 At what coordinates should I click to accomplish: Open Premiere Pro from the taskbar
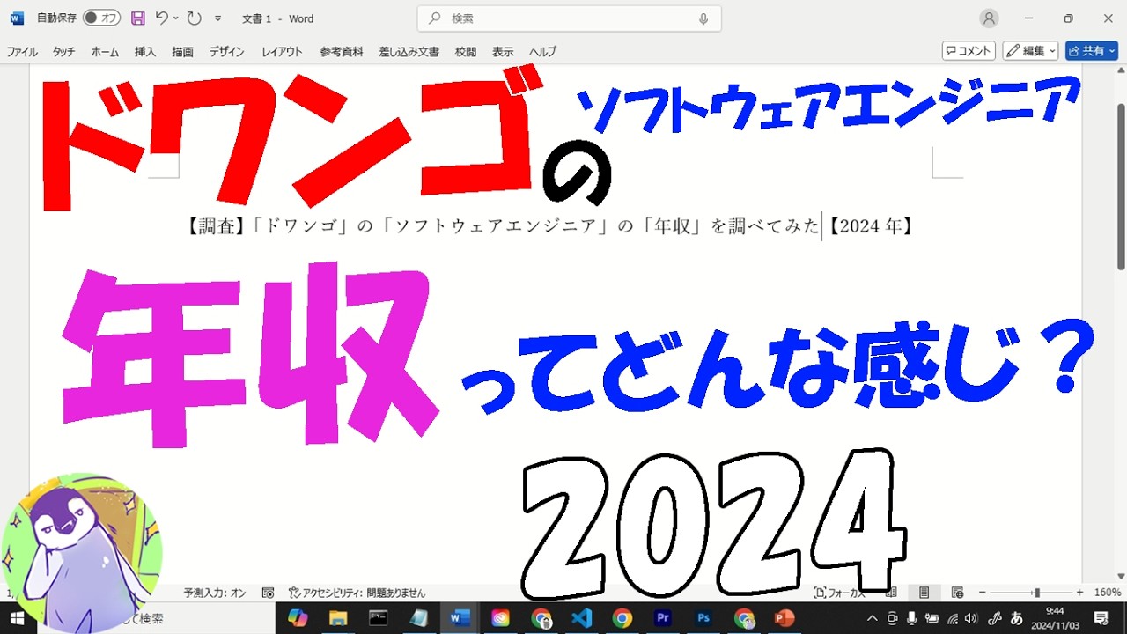pyautogui.click(x=663, y=618)
